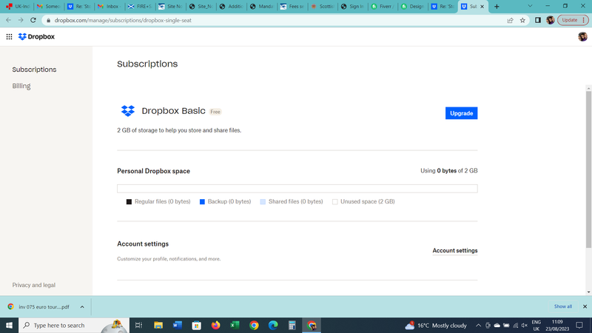Open the clock showing 11:09 23/08/2023
This screenshot has height=333, width=592.
pyautogui.click(x=557, y=325)
